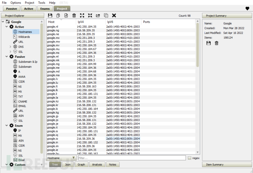
Task: Click the Ports column header
Action: [x=168, y=22]
